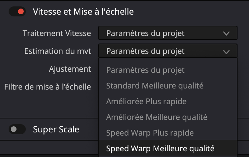The width and height of the screenshot is (249, 157).
Task: Click the Filtre de mise à l'échelle label
Action: [x=47, y=86]
